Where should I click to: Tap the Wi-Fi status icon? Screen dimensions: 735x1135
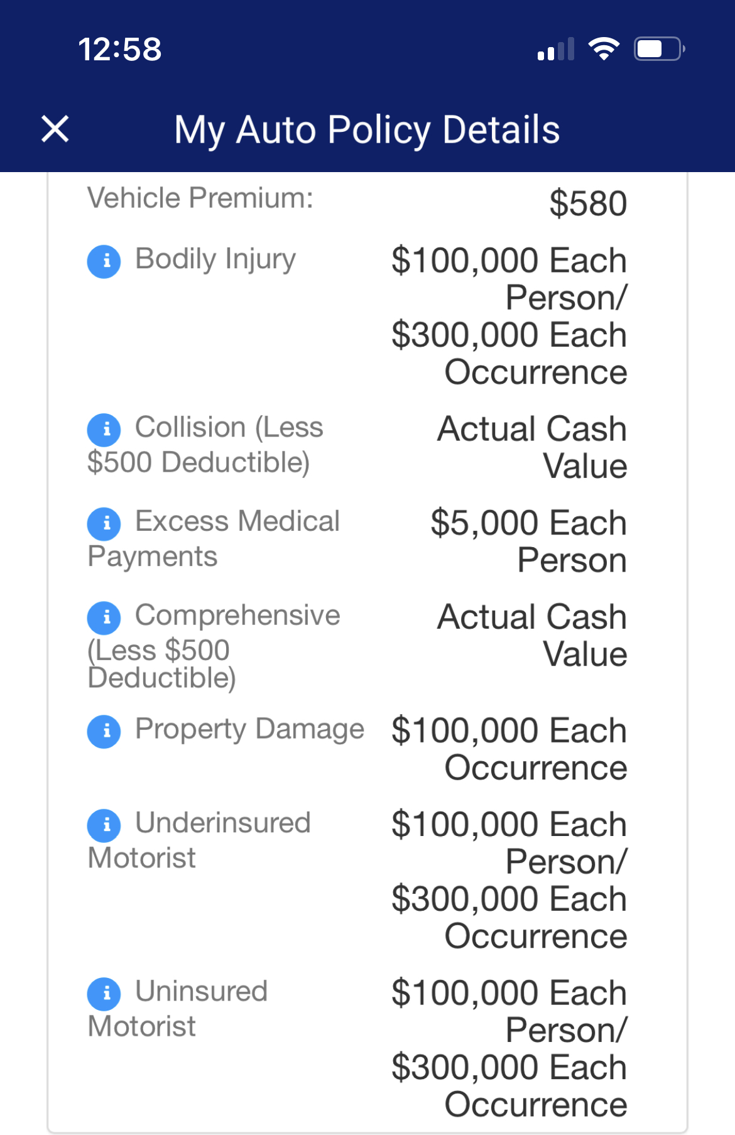[x=604, y=49]
